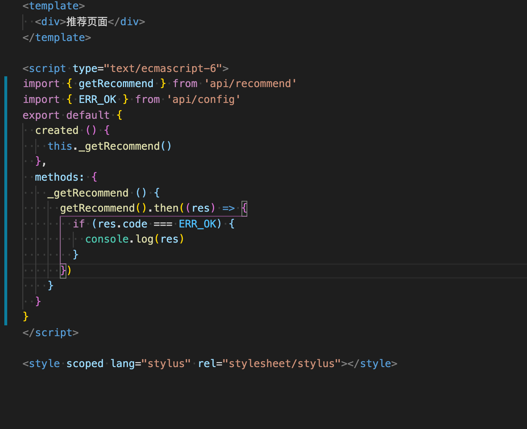
Task: Click the from keyword on getRecommend import line
Action: click(185, 83)
